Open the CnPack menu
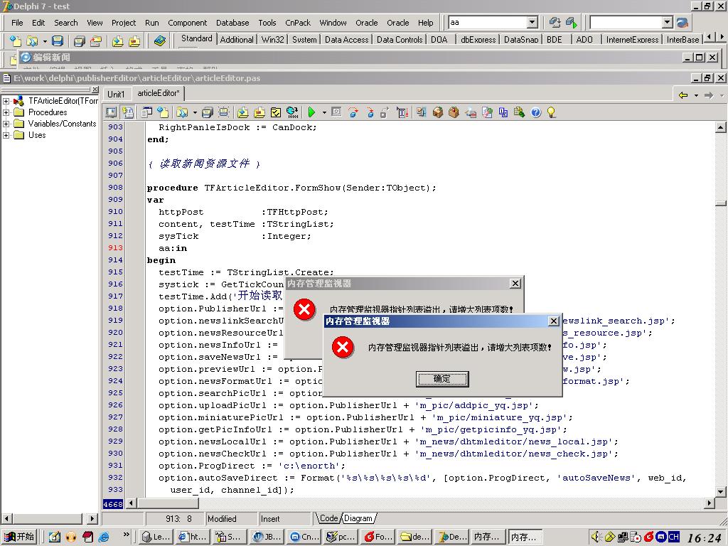The height and width of the screenshot is (546, 728). pyautogui.click(x=298, y=23)
